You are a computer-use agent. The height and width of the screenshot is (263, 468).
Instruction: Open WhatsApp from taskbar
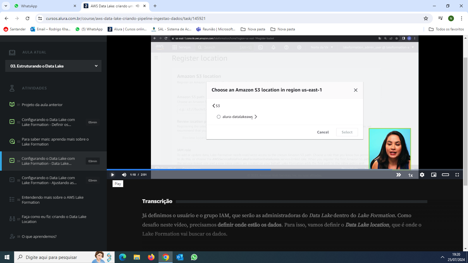[194, 257]
